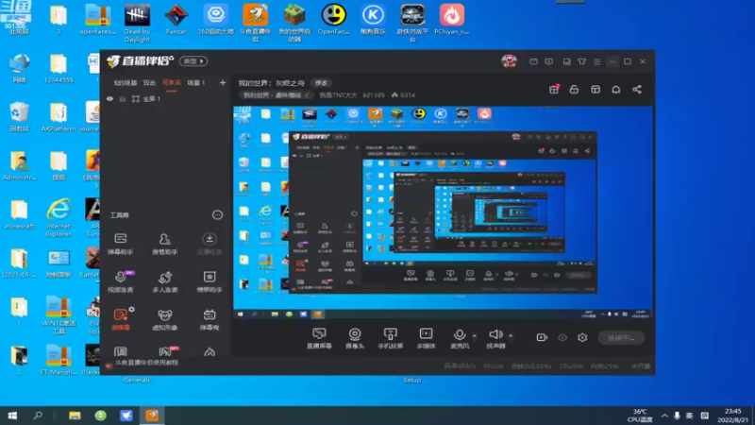
Task: Open the user avatar in title bar
Action: point(509,61)
